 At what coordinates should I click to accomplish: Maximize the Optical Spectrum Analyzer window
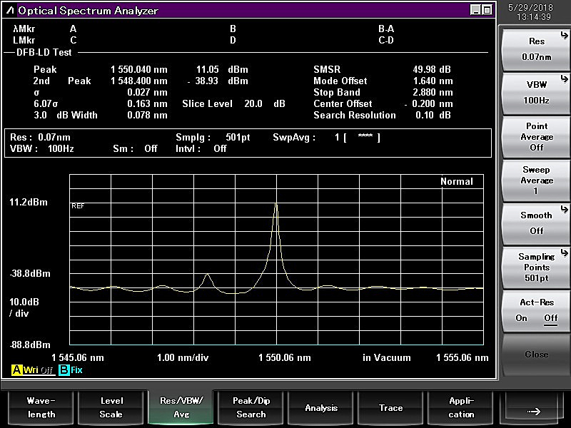[x=487, y=10]
